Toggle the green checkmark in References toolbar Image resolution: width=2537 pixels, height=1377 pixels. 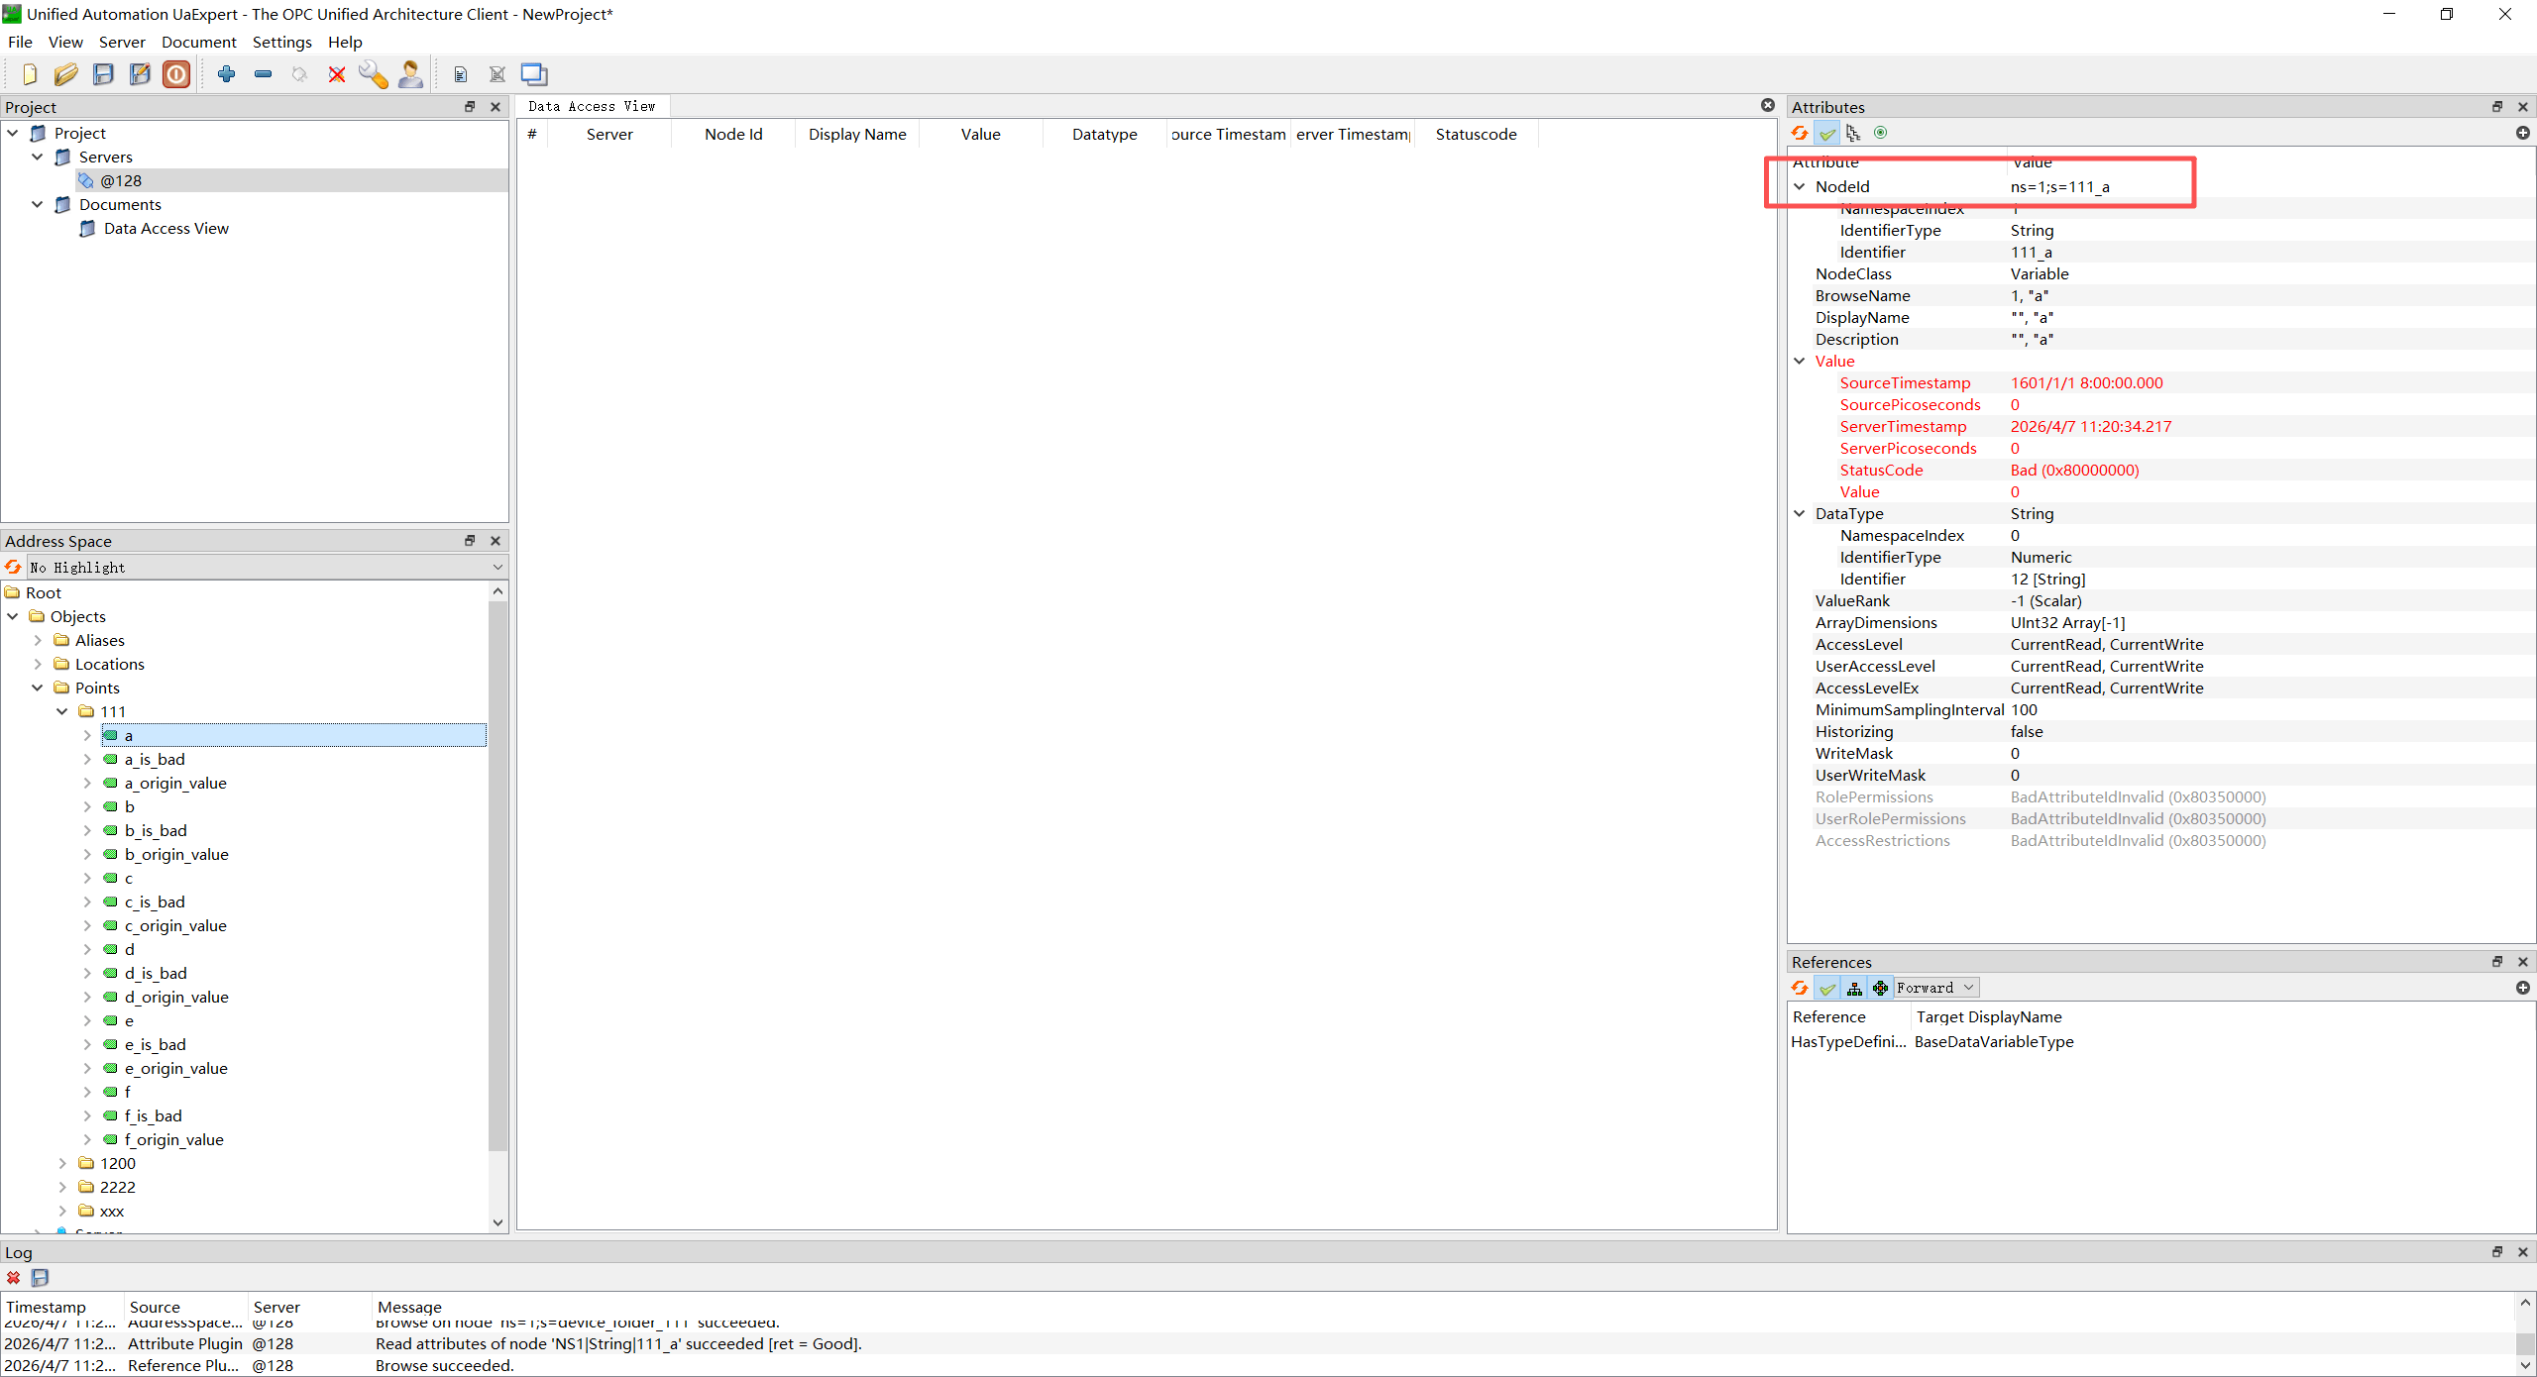(1827, 988)
